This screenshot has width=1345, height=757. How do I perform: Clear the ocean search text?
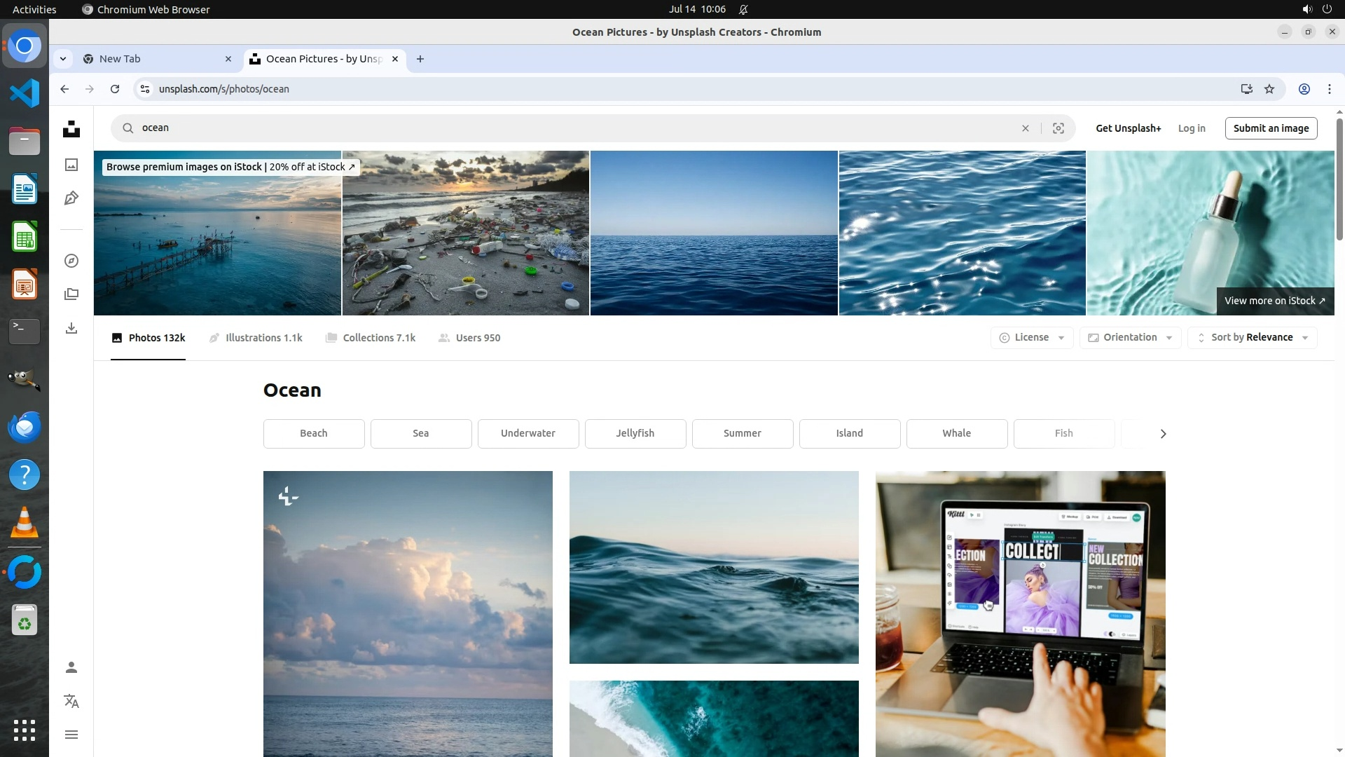(x=1025, y=128)
